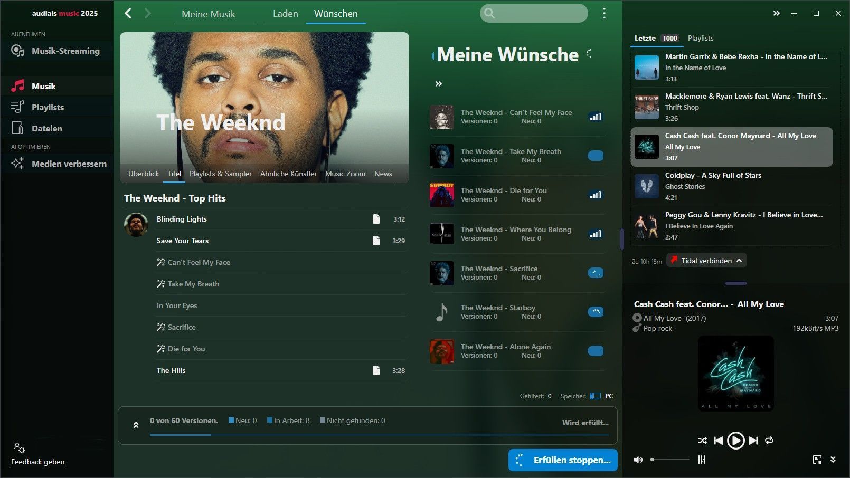Open the Playlists tab in the right panel

[x=701, y=38]
